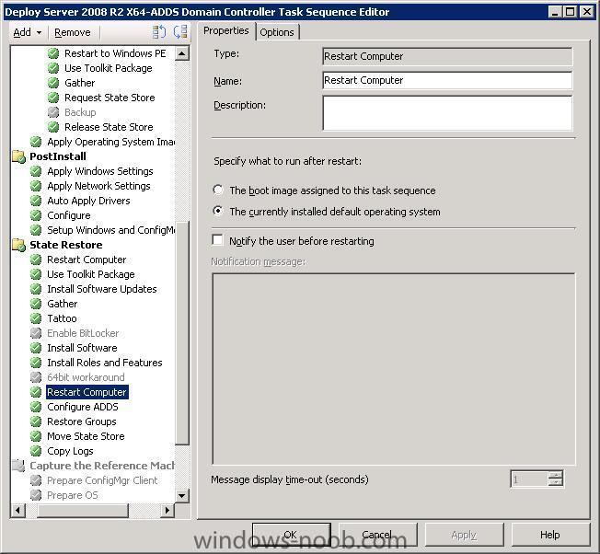600x554 pixels.
Task: Click the green check icon beside Auto Apply Drivers
Action: [x=36, y=201]
